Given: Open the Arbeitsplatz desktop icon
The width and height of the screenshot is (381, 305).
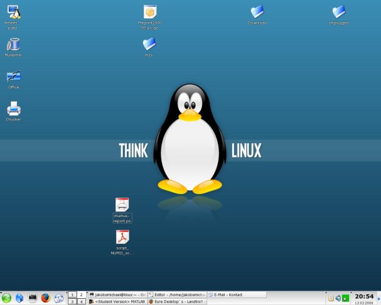Looking at the screenshot, I should point(13,13).
